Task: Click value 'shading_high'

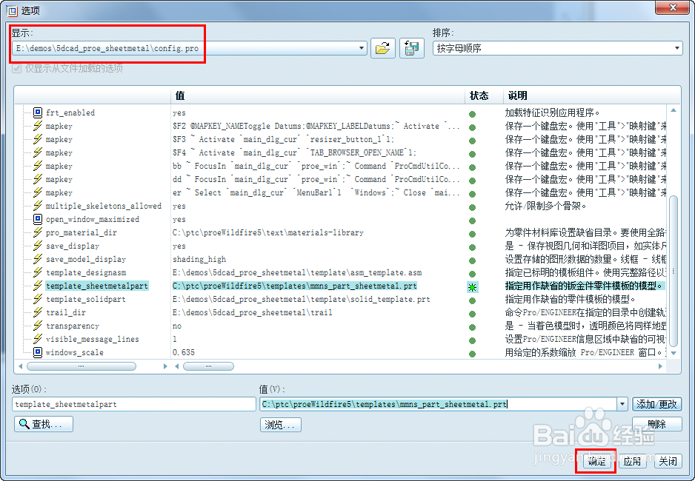Action: [x=199, y=259]
